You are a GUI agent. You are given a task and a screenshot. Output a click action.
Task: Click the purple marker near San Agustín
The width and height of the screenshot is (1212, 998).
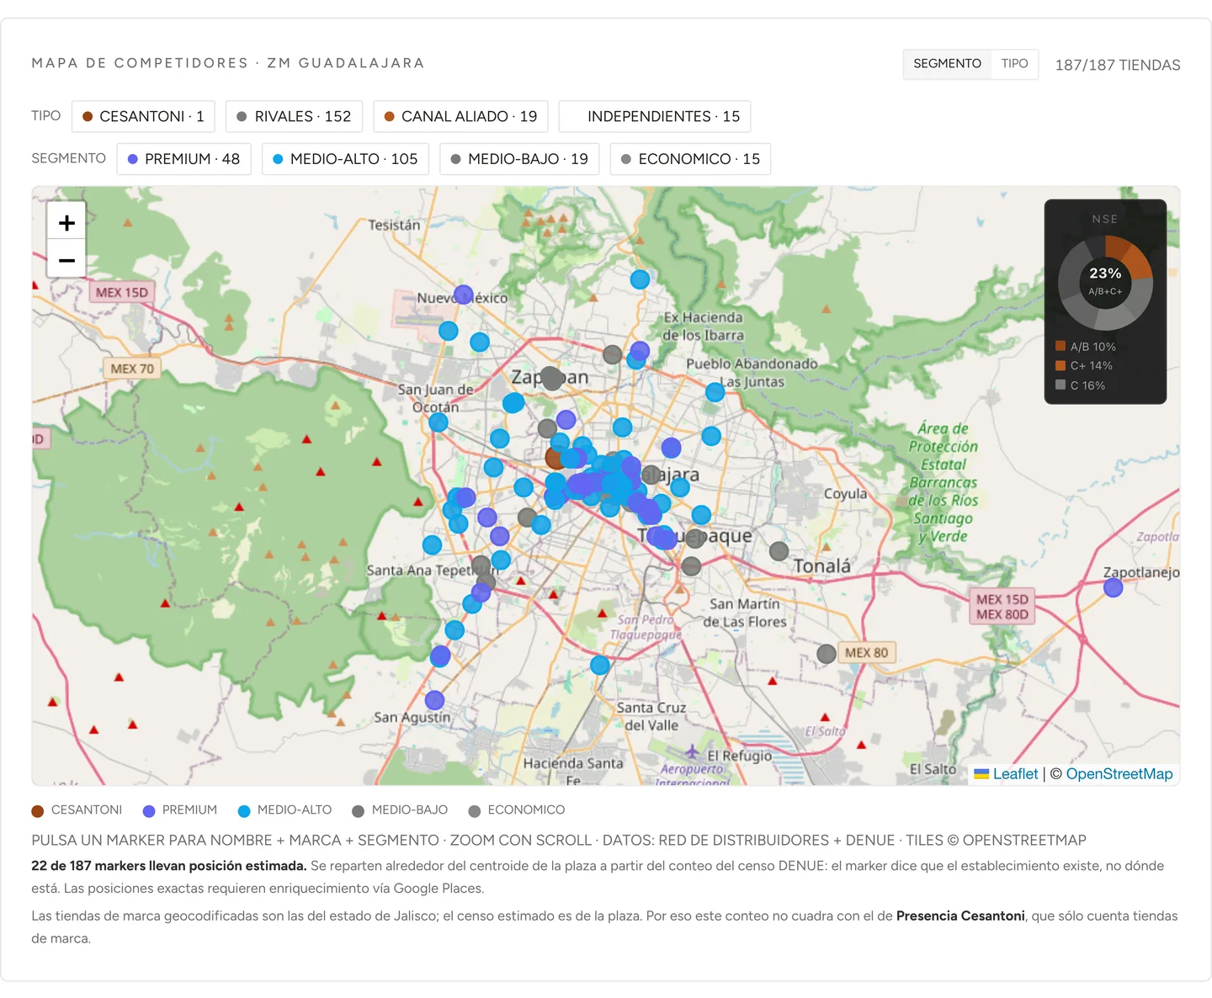(x=434, y=700)
